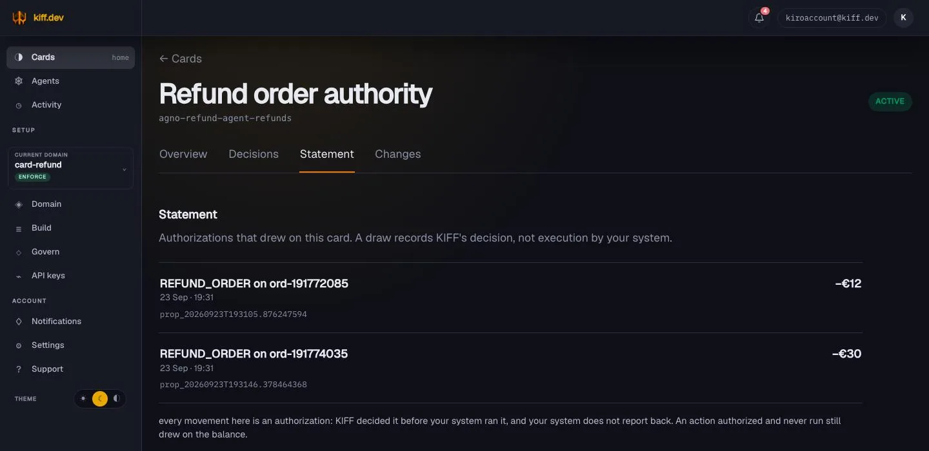Open the notifications bell icon
The width and height of the screenshot is (929, 451).
pyautogui.click(x=759, y=18)
